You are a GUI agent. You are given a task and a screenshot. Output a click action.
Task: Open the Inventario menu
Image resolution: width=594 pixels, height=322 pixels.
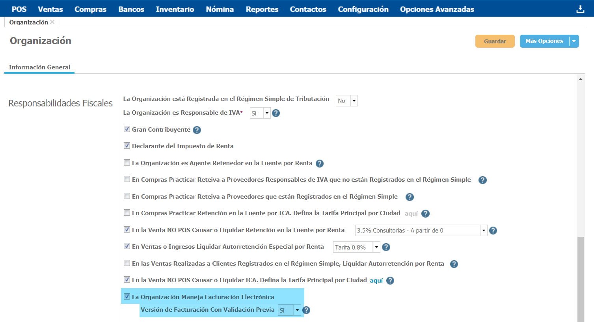click(175, 9)
